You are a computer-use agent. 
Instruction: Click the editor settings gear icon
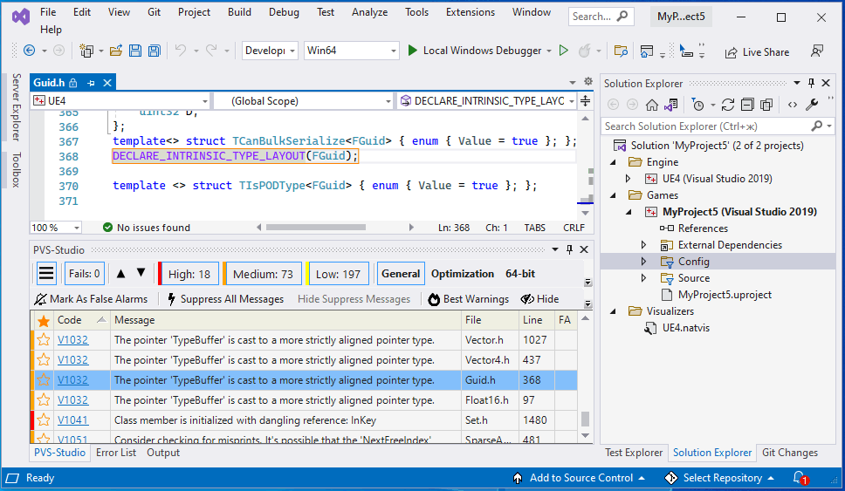click(588, 82)
